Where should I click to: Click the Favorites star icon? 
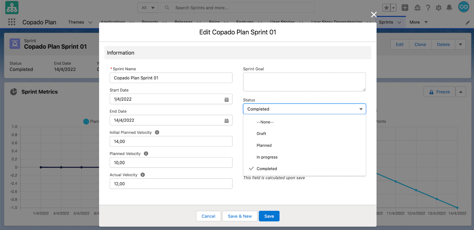(x=386, y=8)
